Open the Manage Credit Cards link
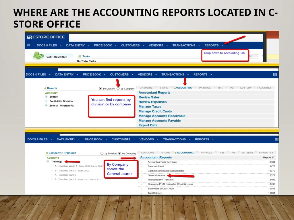This screenshot has height=220, width=294. [155, 111]
